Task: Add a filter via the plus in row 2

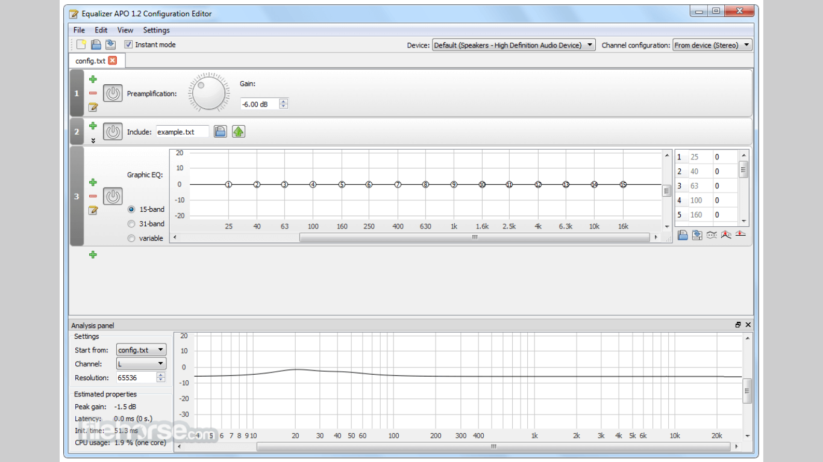Action: (93, 126)
